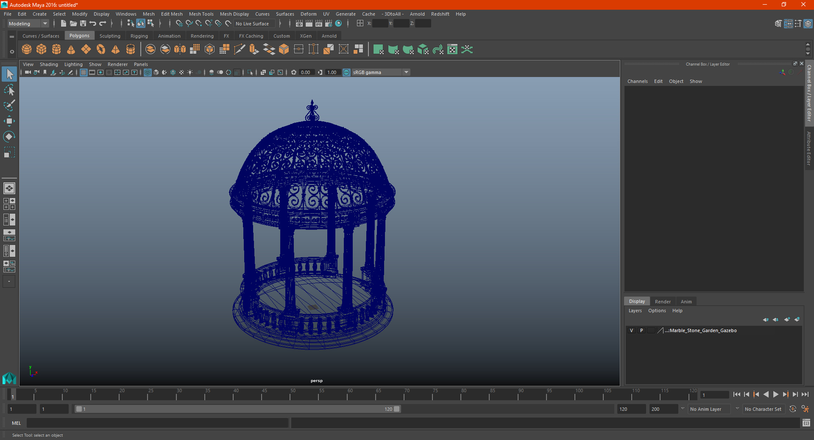Image resolution: width=814 pixels, height=440 pixels.
Task: Click the playback end time field 120
Action: (x=631, y=409)
